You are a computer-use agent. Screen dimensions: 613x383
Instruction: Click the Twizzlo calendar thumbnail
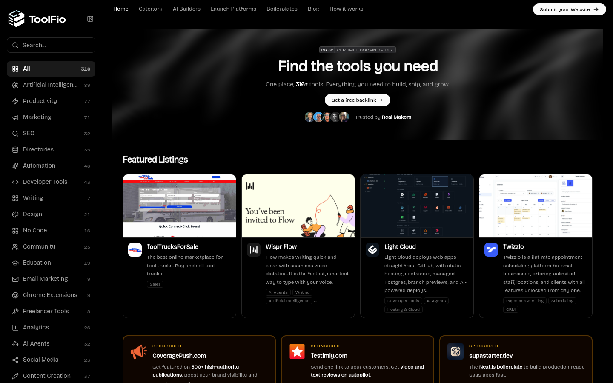point(536,206)
